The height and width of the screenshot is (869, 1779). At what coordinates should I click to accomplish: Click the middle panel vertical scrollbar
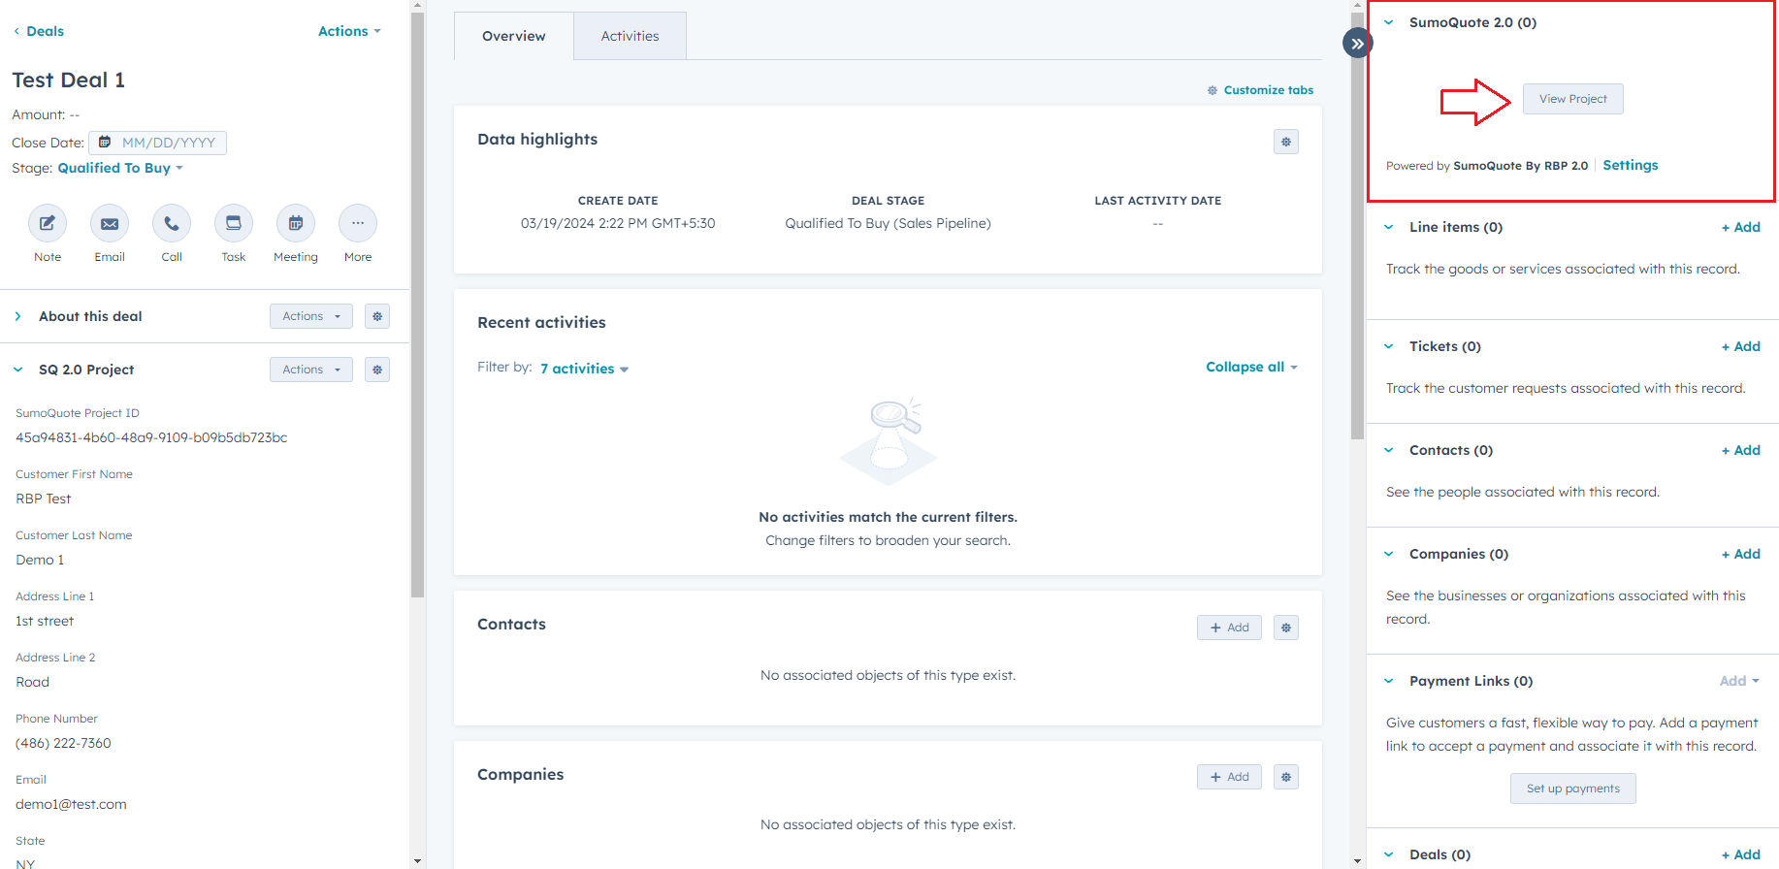pyautogui.click(x=1357, y=225)
